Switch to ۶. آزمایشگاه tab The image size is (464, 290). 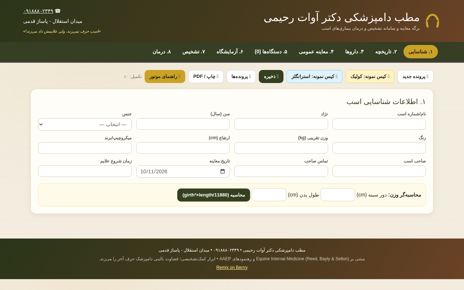click(x=230, y=51)
